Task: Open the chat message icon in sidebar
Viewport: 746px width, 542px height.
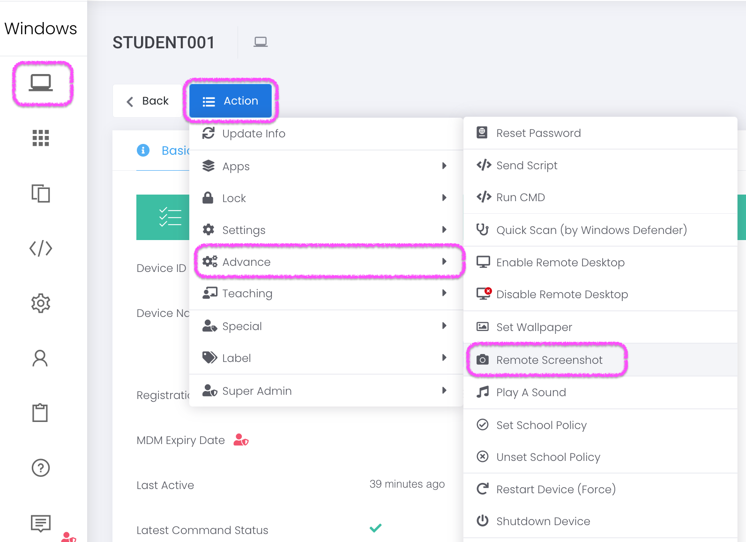Action: tap(41, 523)
